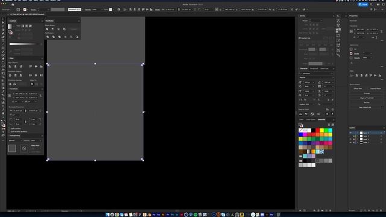Viewport: 386px width, 217px height.
Task: Open the Align To dropdown in Align panel
Action: click(32, 84)
